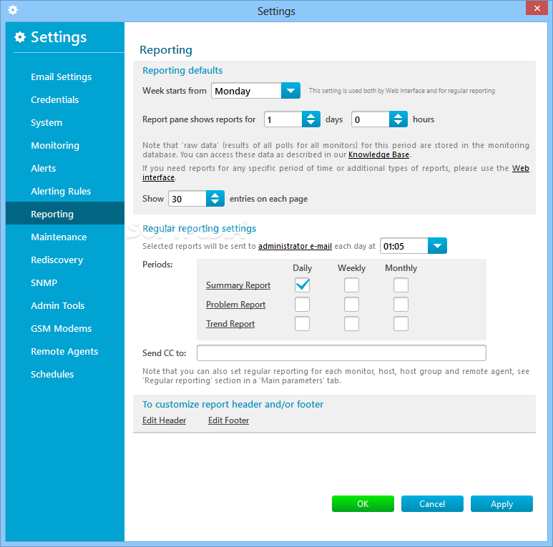Increase the days spinner value

pyautogui.click(x=310, y=116)
